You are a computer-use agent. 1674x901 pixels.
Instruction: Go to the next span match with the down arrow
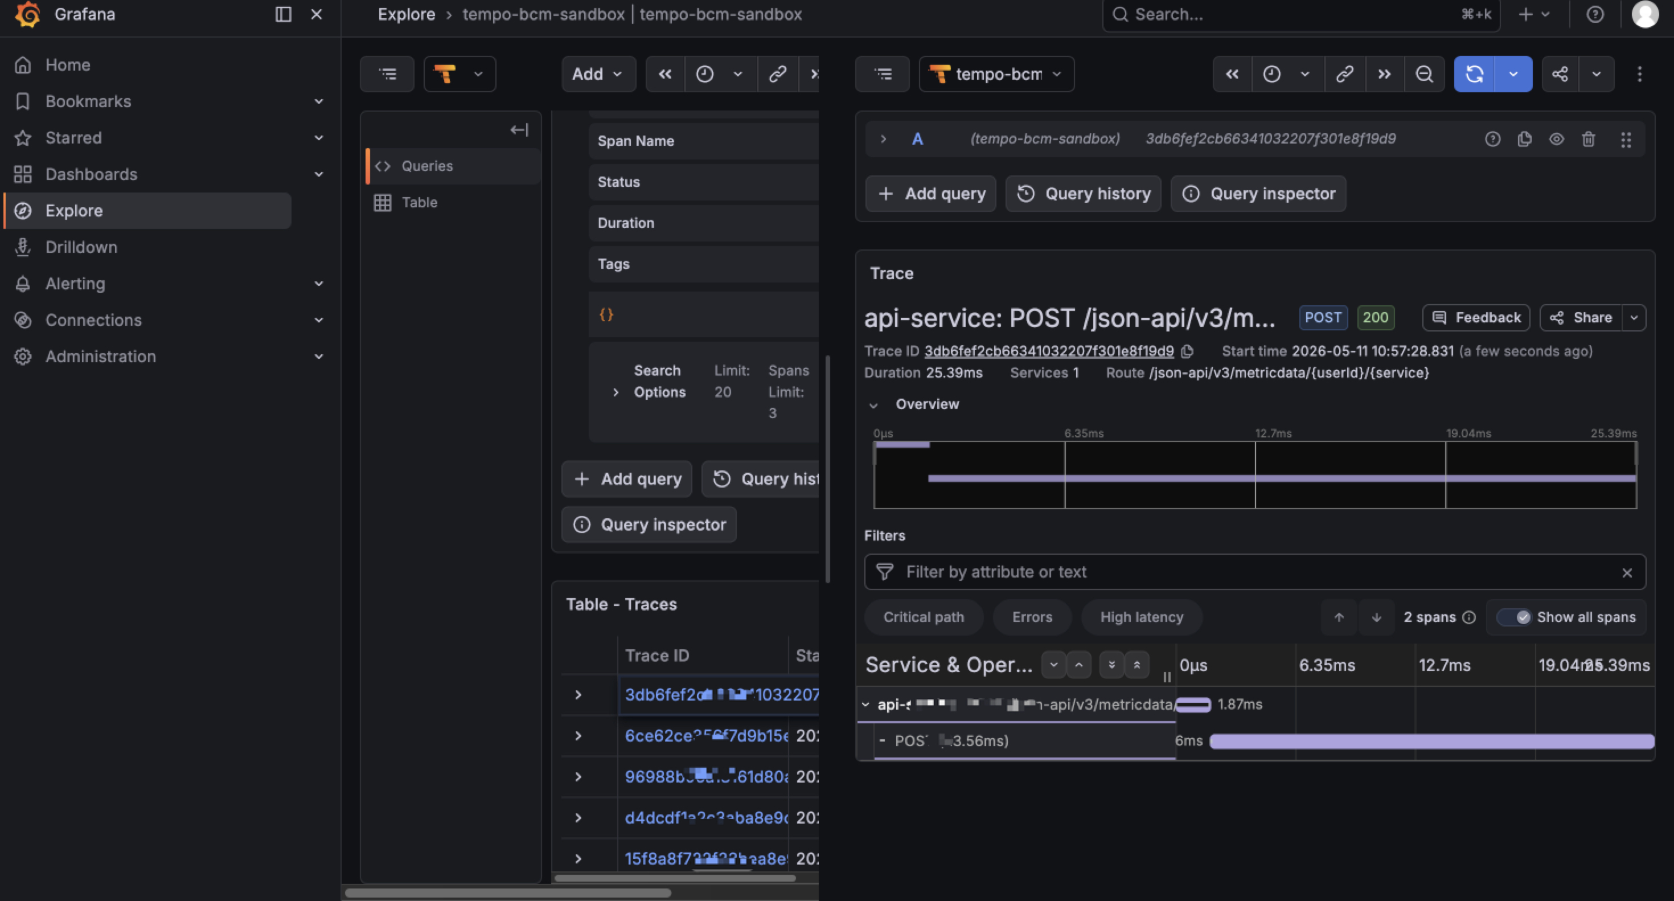coord(1376,617)
